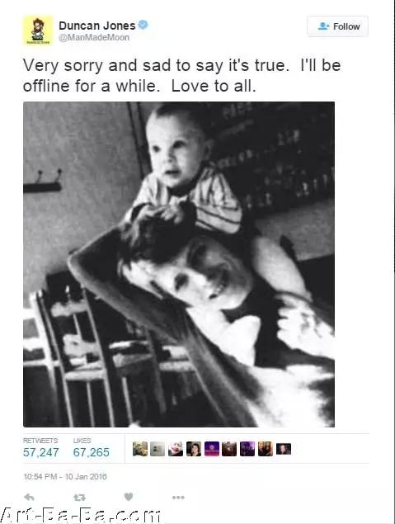
Task: Click third liker avatar with white face
Action: [x=176, y=449]
